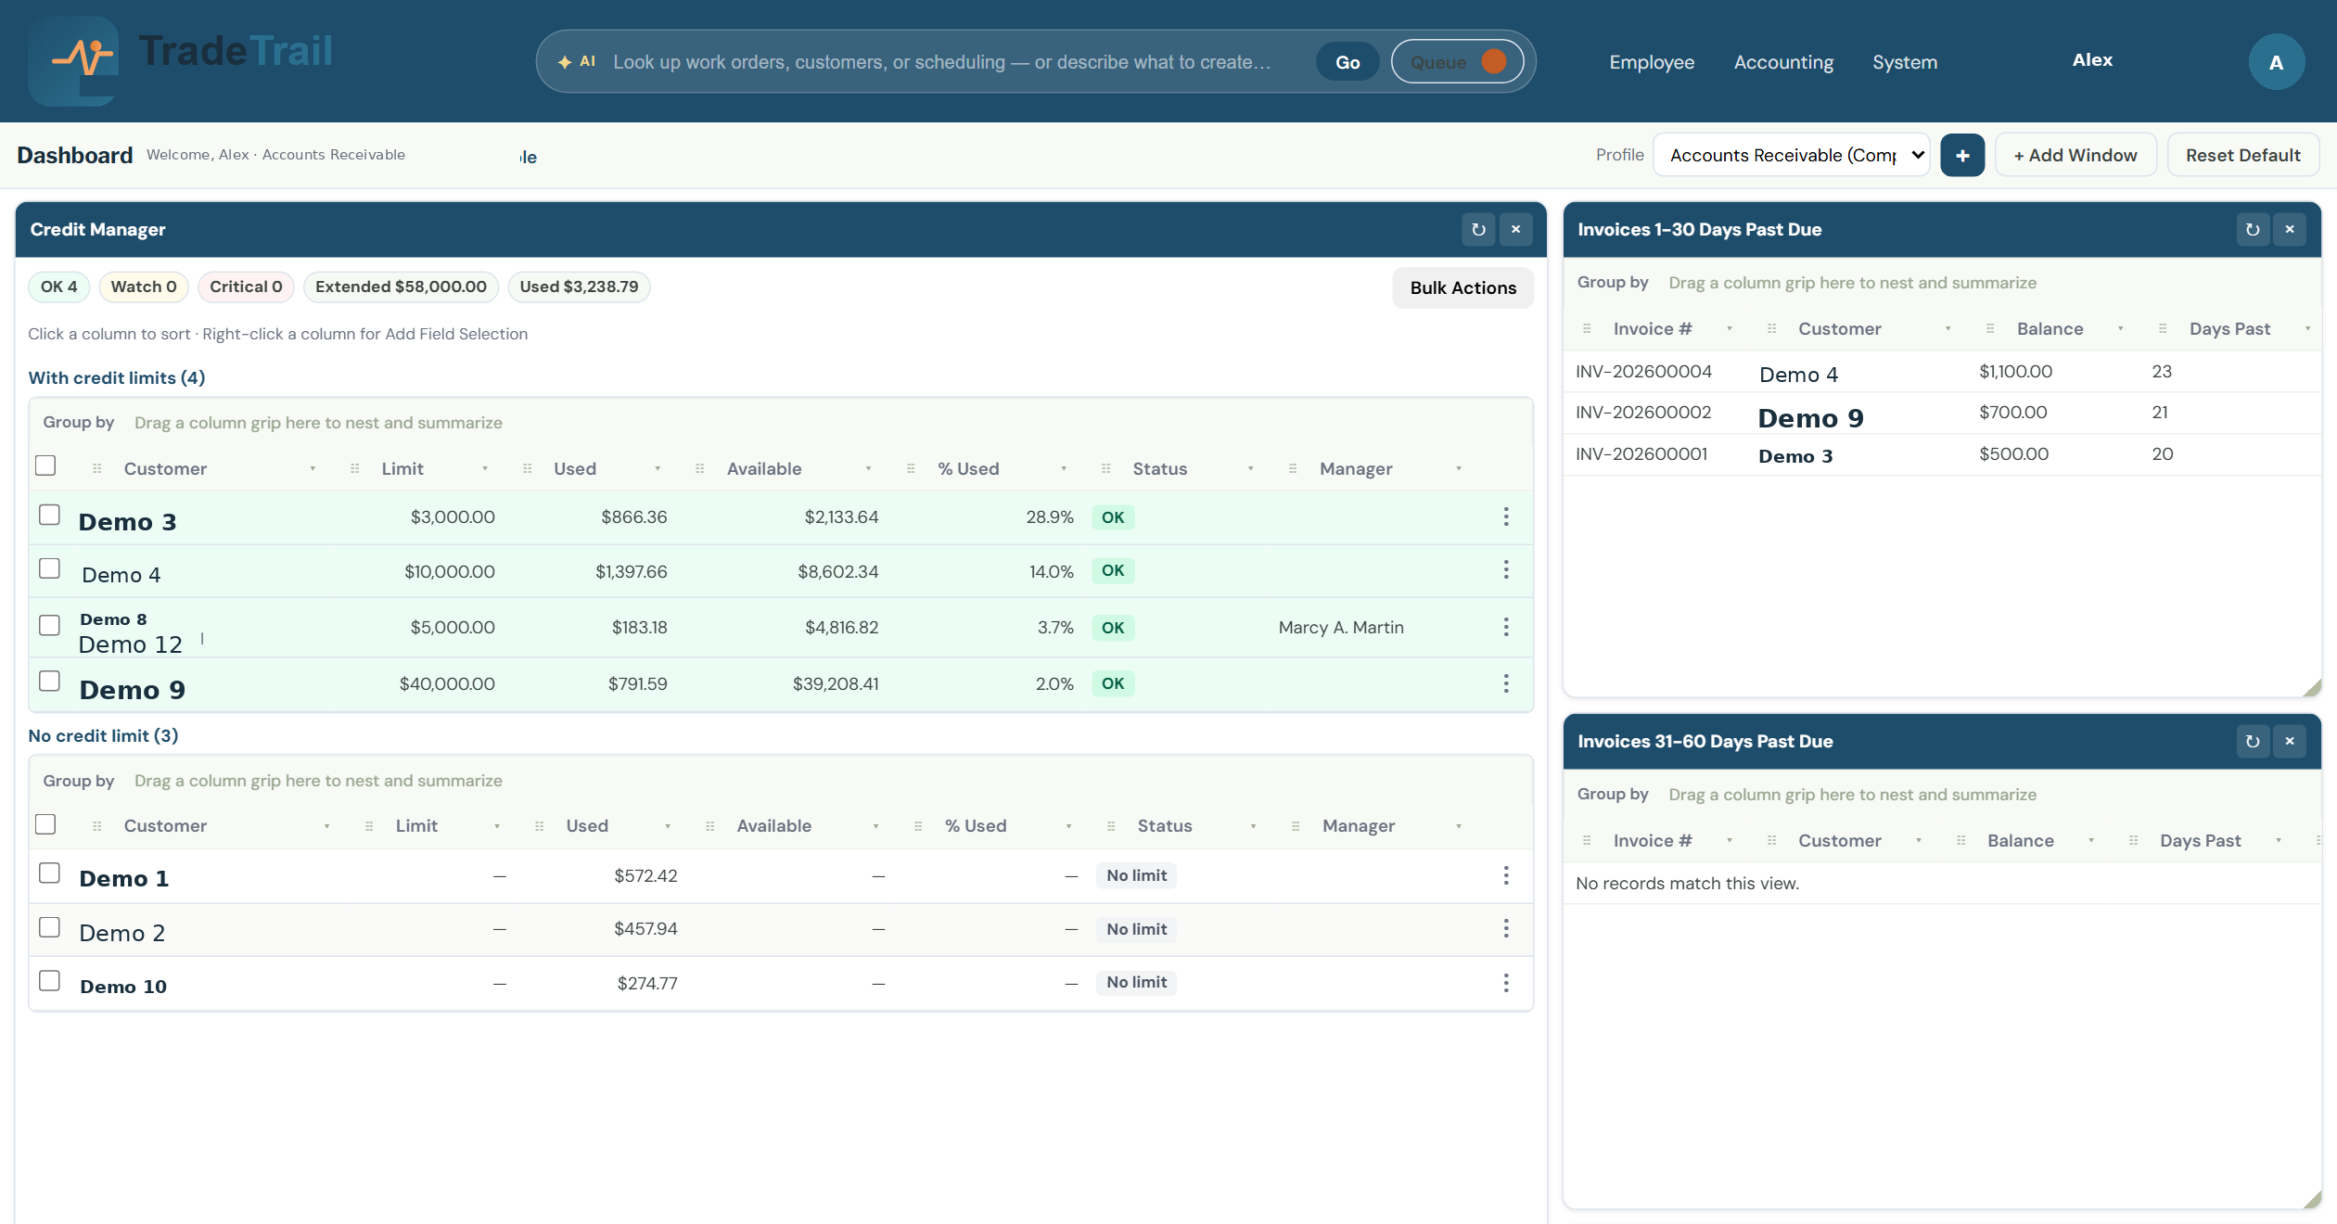Select all rows in the With credit limits table
The image size is (2337, 1224).
(45, 465)
